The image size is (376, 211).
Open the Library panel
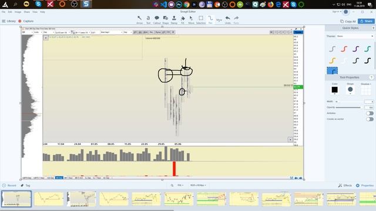9,21
